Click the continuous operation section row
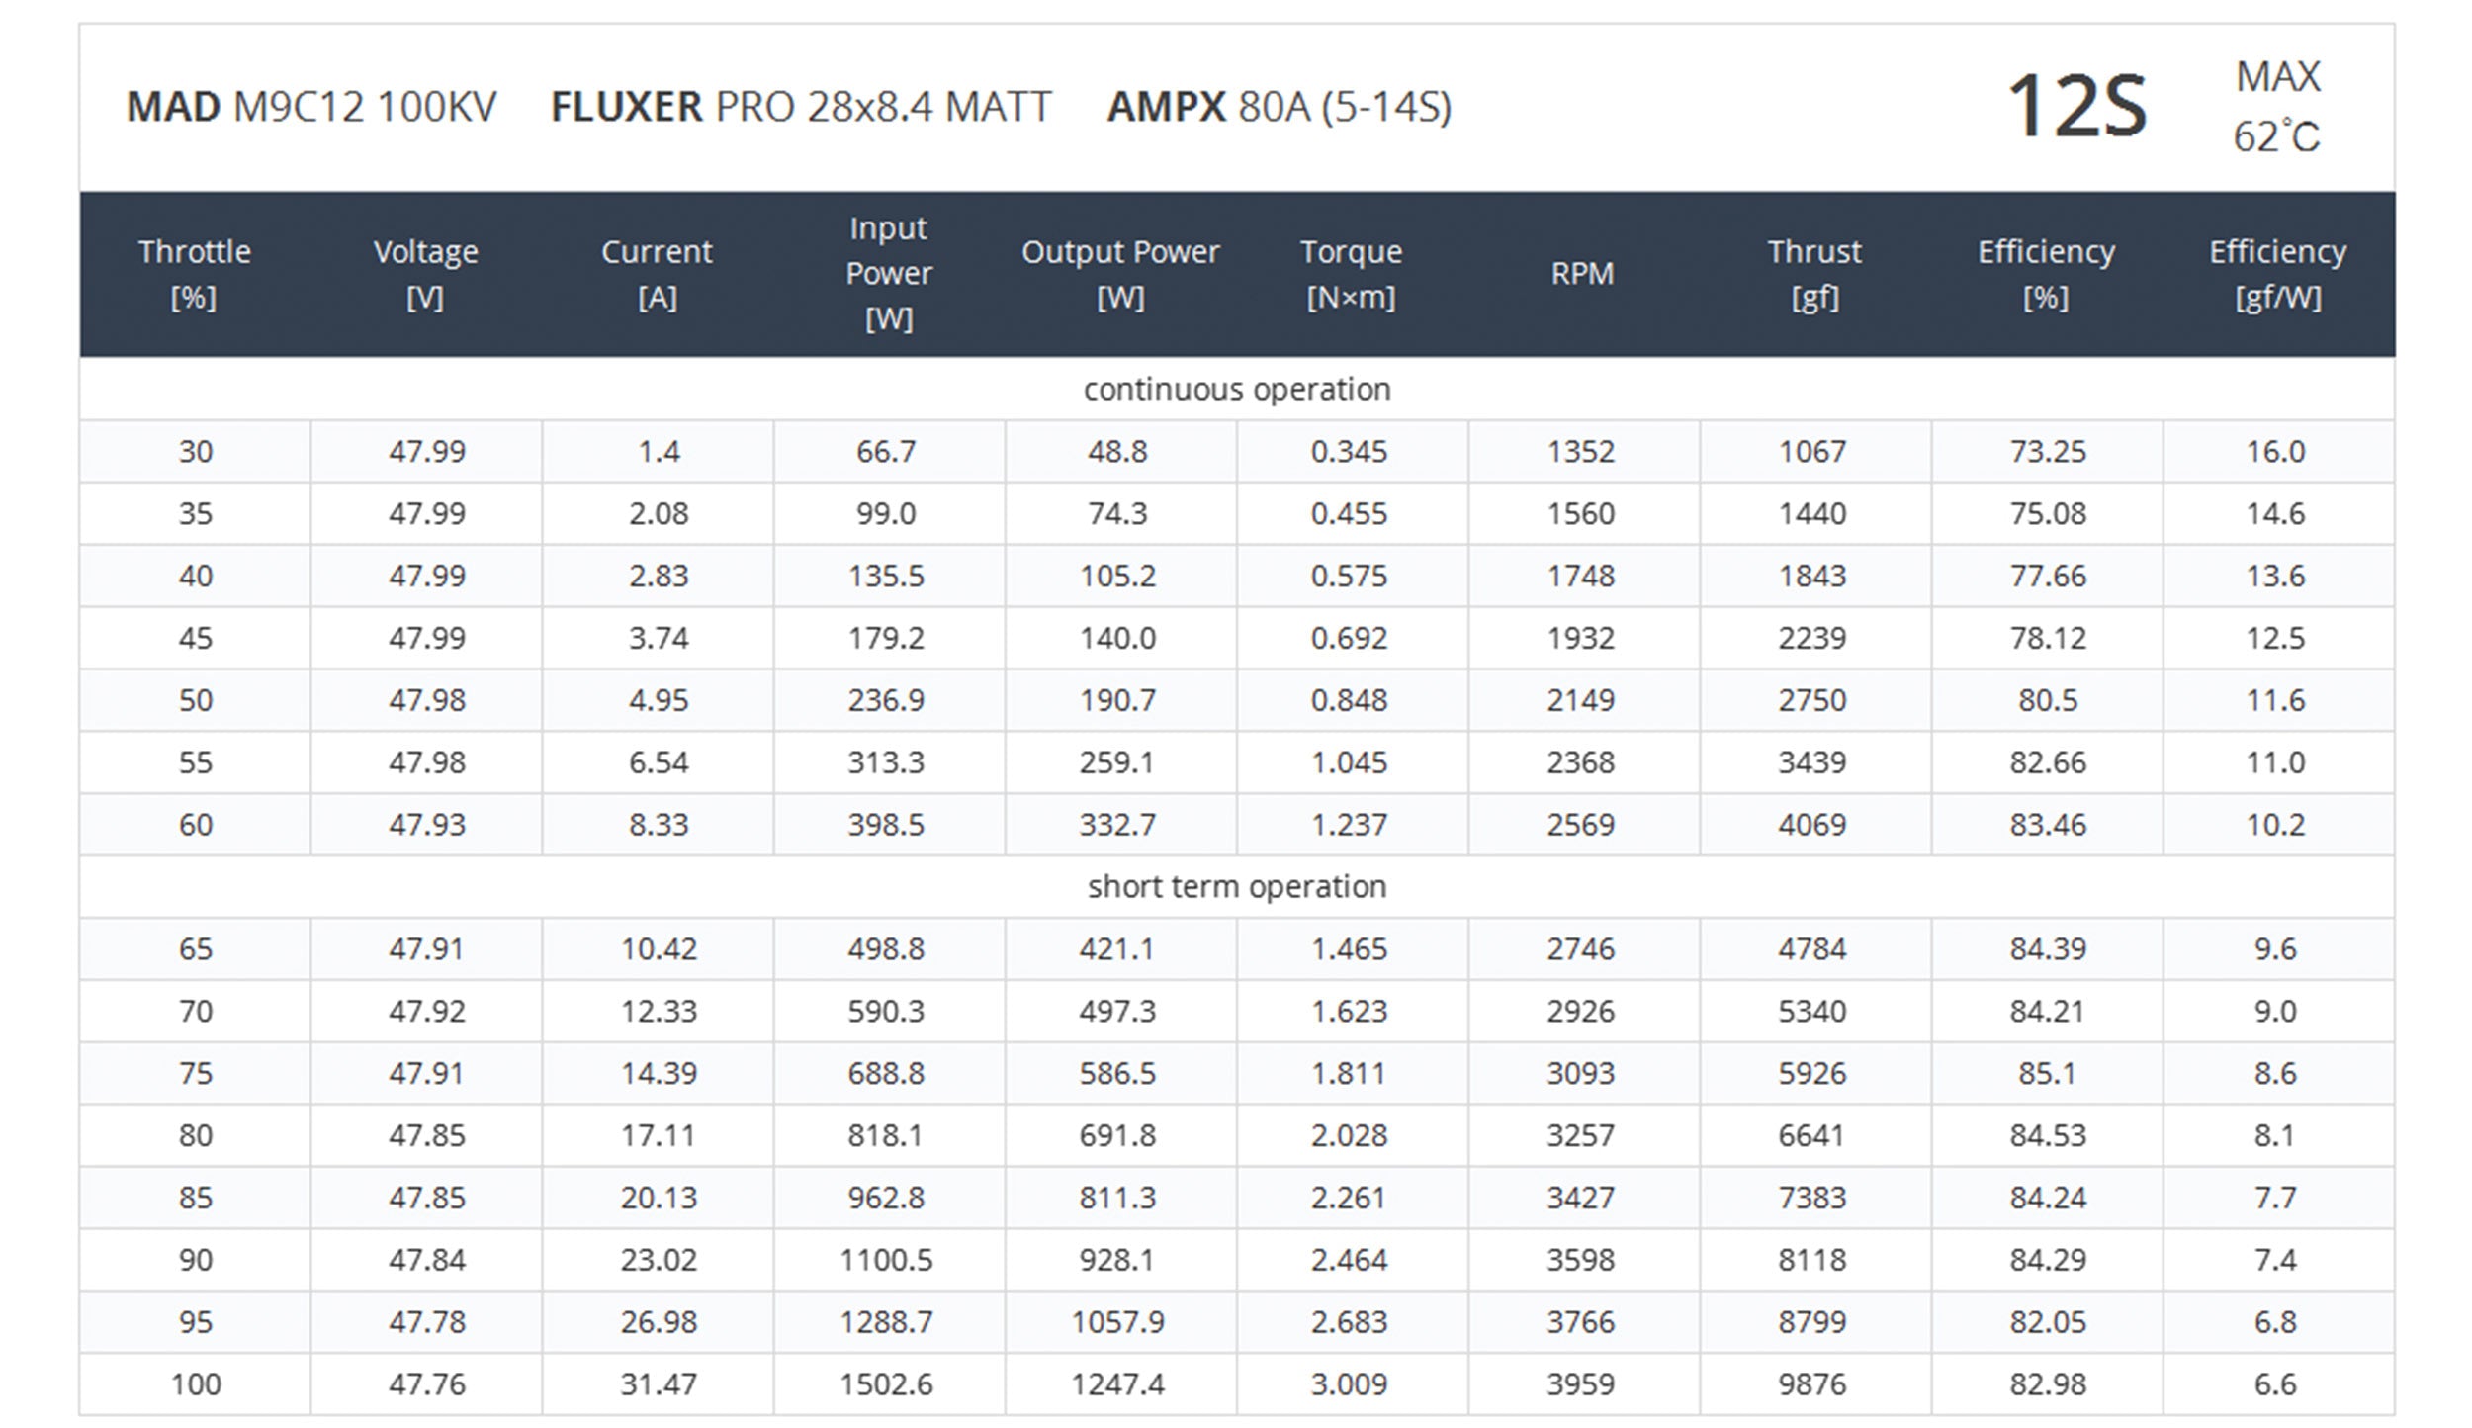Screen dimensions: 2472x1428 (1236, 390)
